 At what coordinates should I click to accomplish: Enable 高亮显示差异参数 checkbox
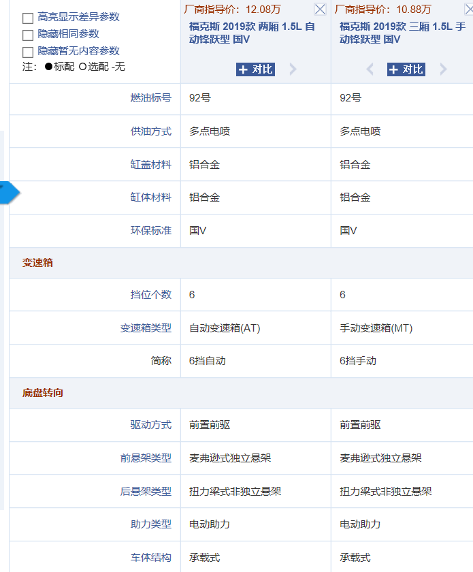(28, 18)
